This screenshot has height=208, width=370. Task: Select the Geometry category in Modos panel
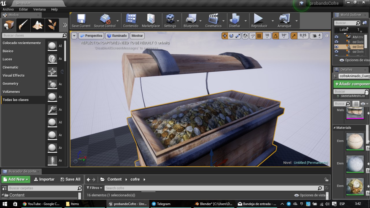(x=10, y=84)
